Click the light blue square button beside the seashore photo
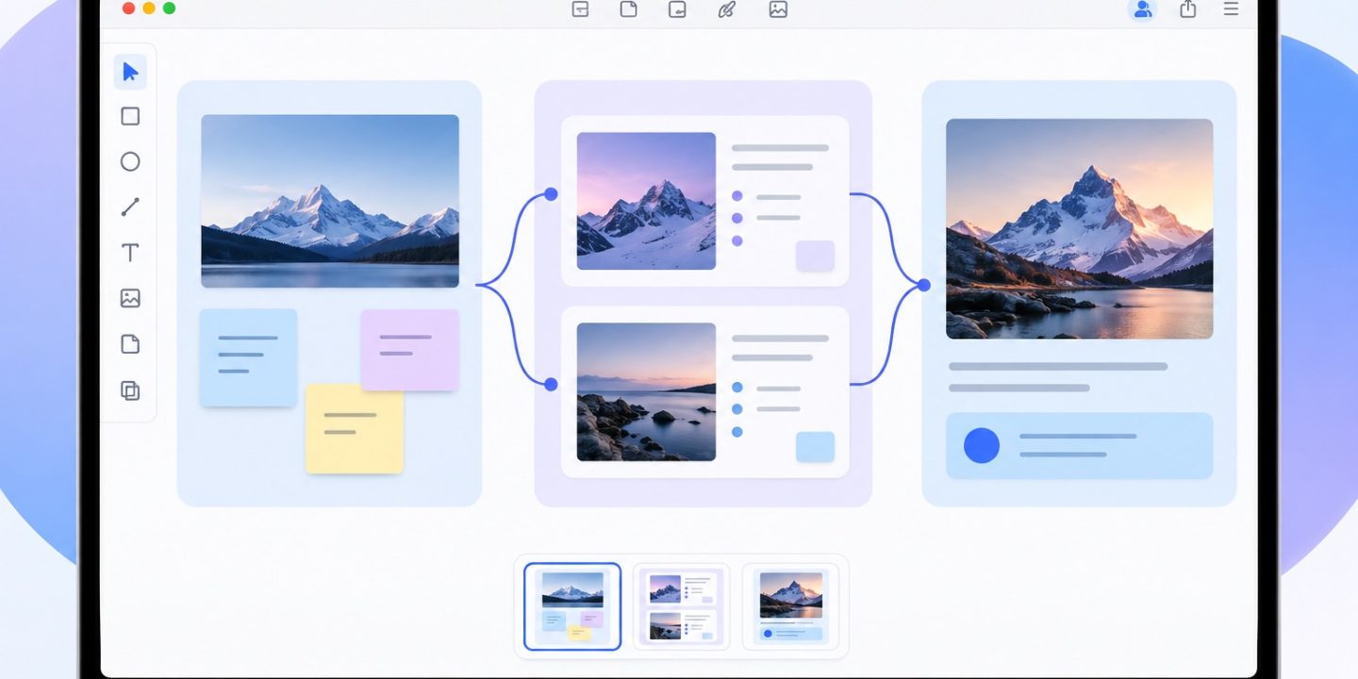Viewport: 1358px width, 679px height. click(x=815, y=447)
